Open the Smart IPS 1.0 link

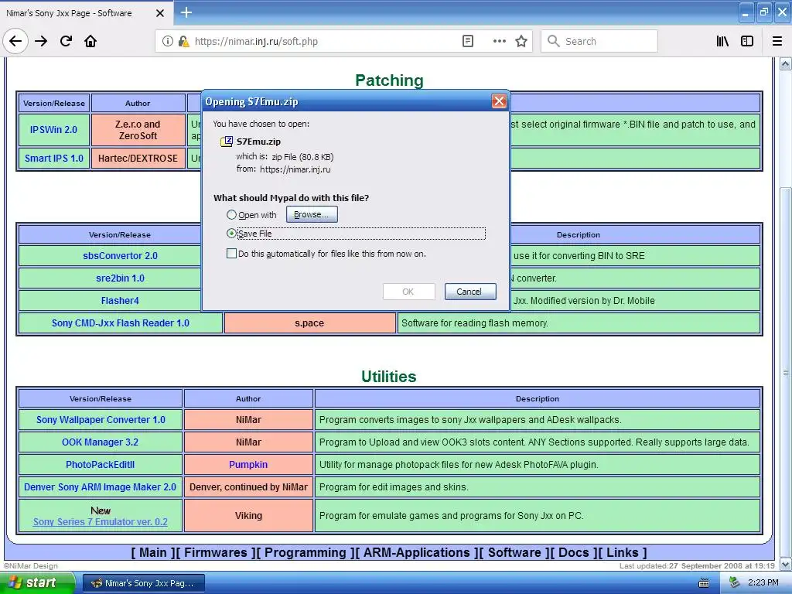[54, 158]
